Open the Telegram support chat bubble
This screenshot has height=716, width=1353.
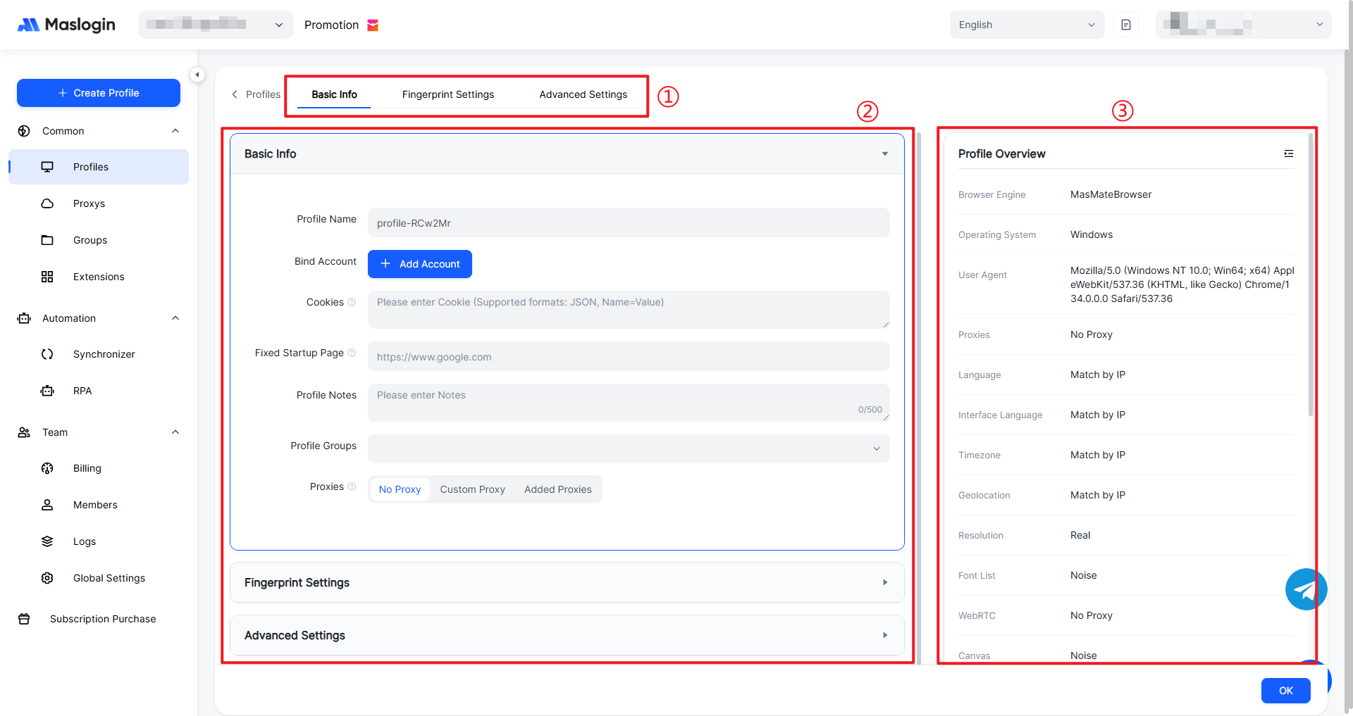(x=1305, y=589)
